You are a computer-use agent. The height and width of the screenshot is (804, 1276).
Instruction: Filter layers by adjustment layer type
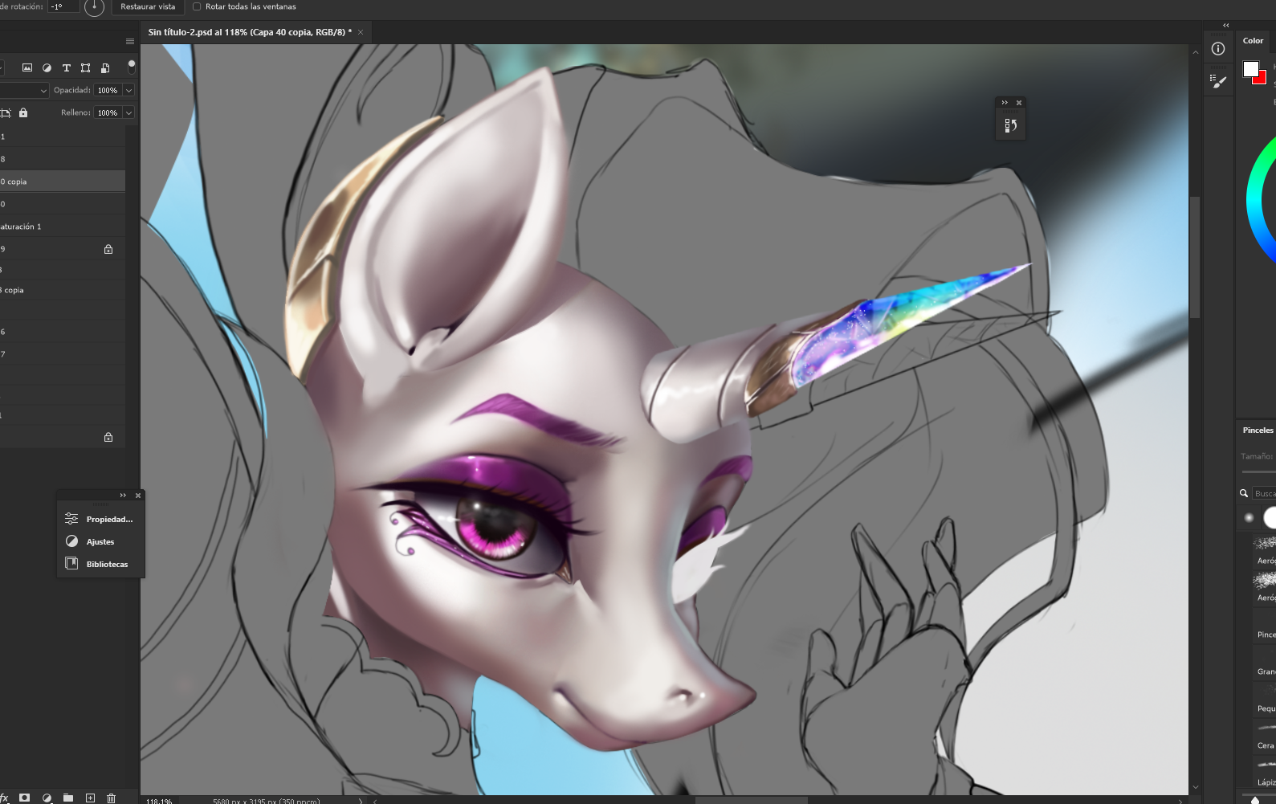pyautogui.click(x=47, y=68)
